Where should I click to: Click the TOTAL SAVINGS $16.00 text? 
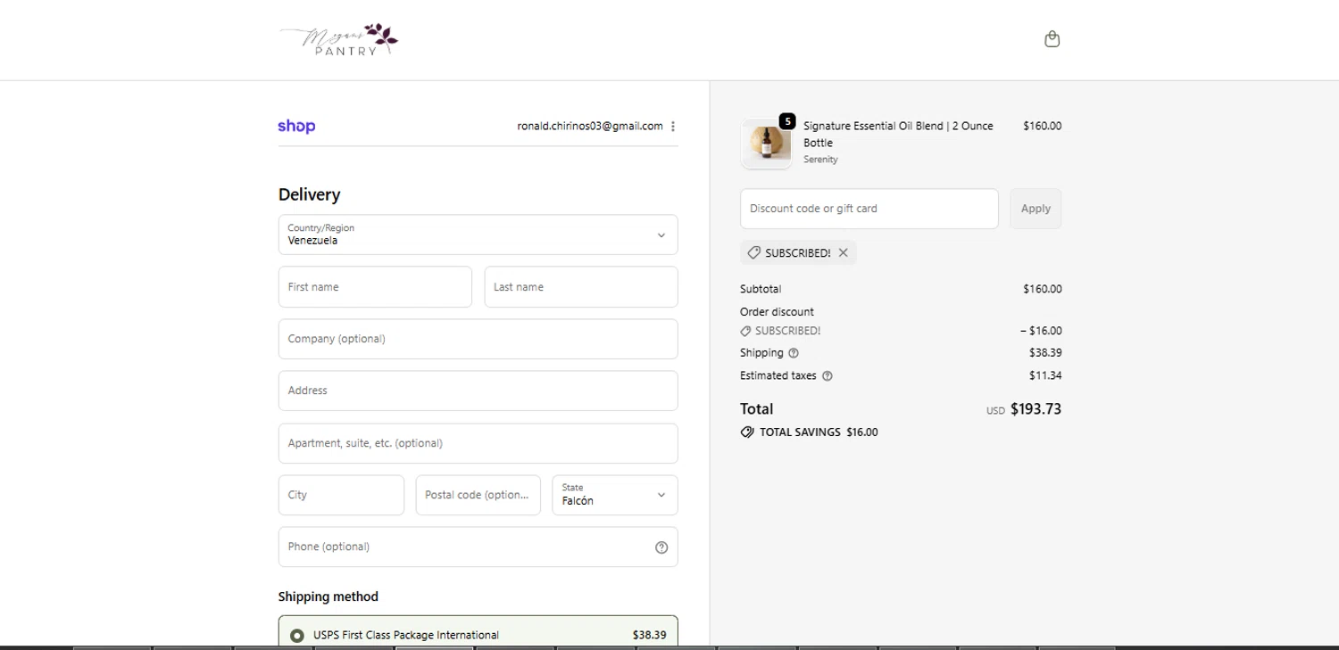[819, 432]
